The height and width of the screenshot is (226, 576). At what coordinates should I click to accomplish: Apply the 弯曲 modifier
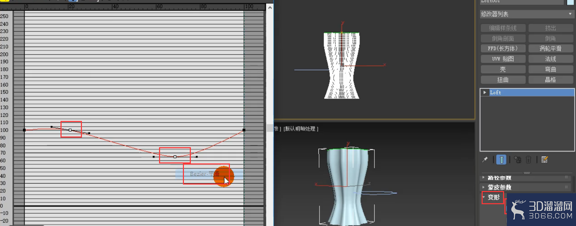(551, 69)
